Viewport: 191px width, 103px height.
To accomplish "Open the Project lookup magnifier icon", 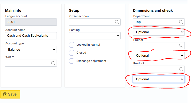I will [x=181, y=46].
